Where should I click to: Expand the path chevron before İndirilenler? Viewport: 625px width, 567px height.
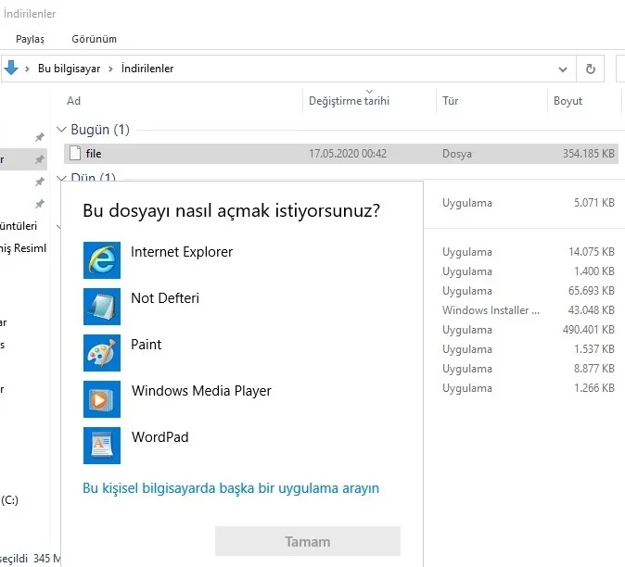[x=110, y=69]
